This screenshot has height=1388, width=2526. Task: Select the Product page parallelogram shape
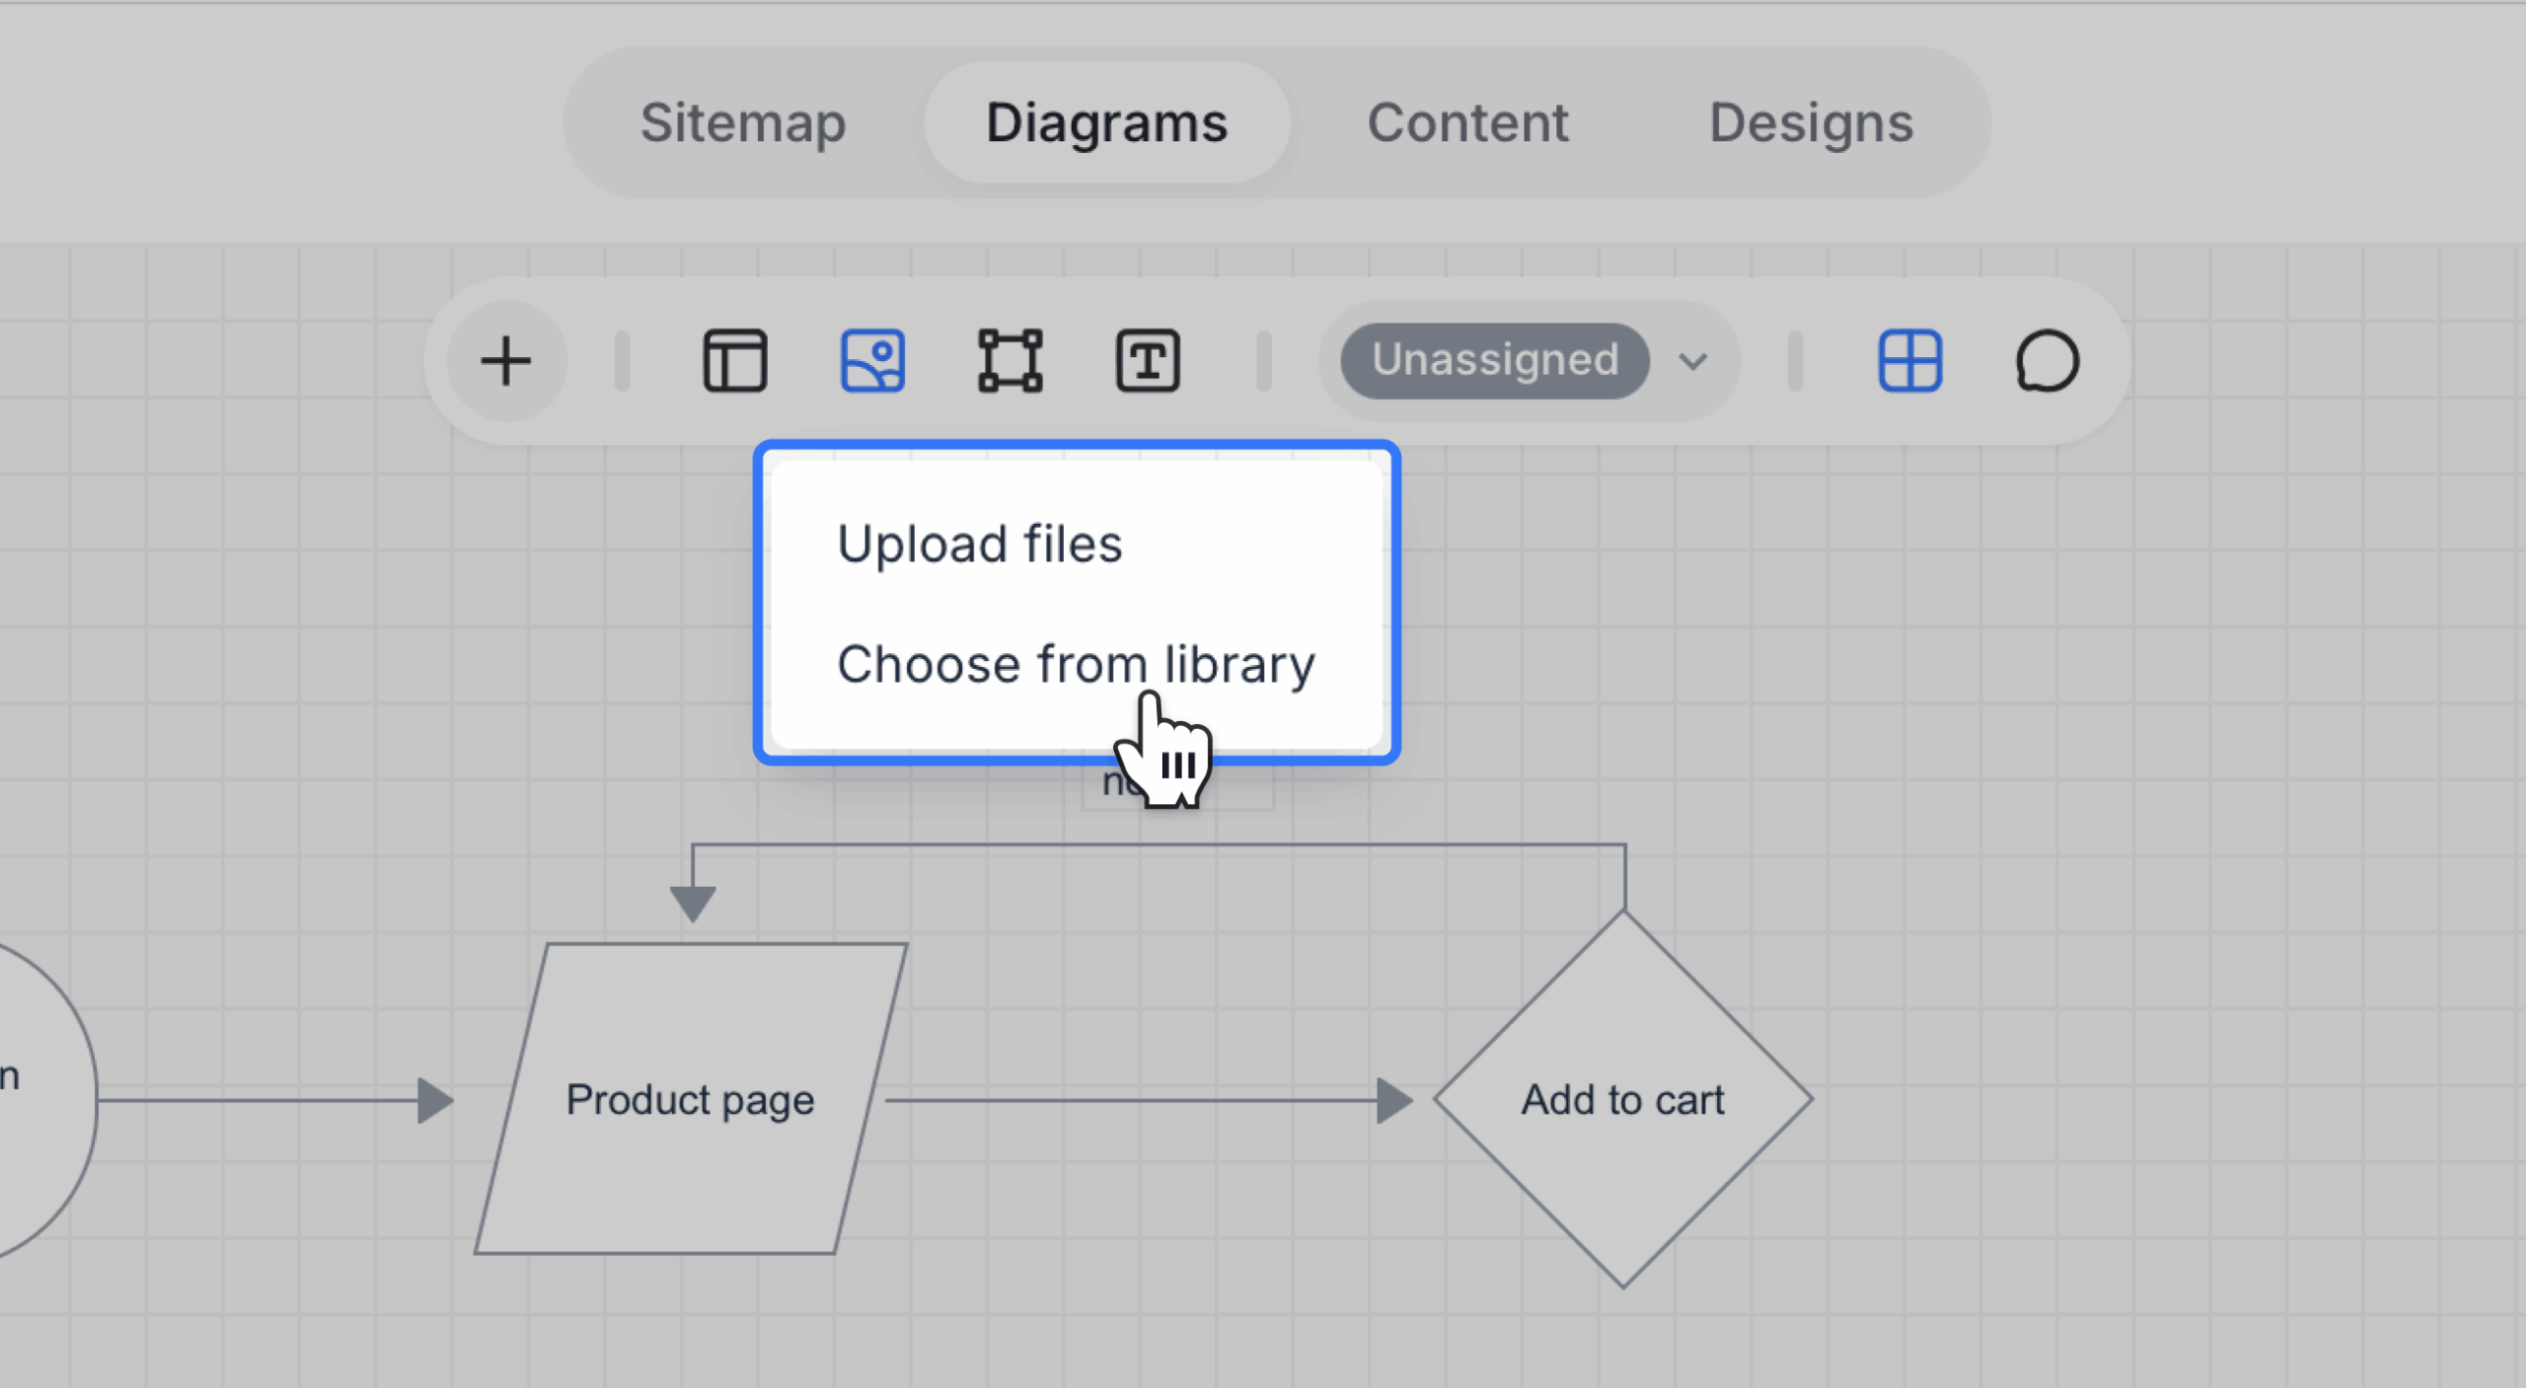tap(691, 1099)
